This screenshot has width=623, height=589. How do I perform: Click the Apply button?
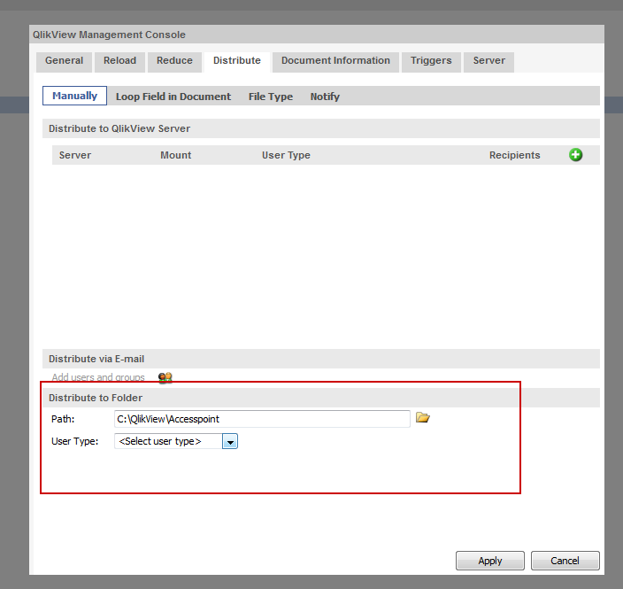490,561
